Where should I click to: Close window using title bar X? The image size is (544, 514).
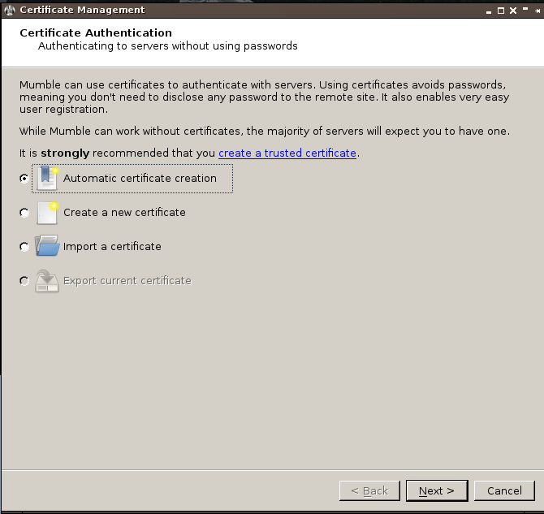pyautogui.click(x=513, y=11)
